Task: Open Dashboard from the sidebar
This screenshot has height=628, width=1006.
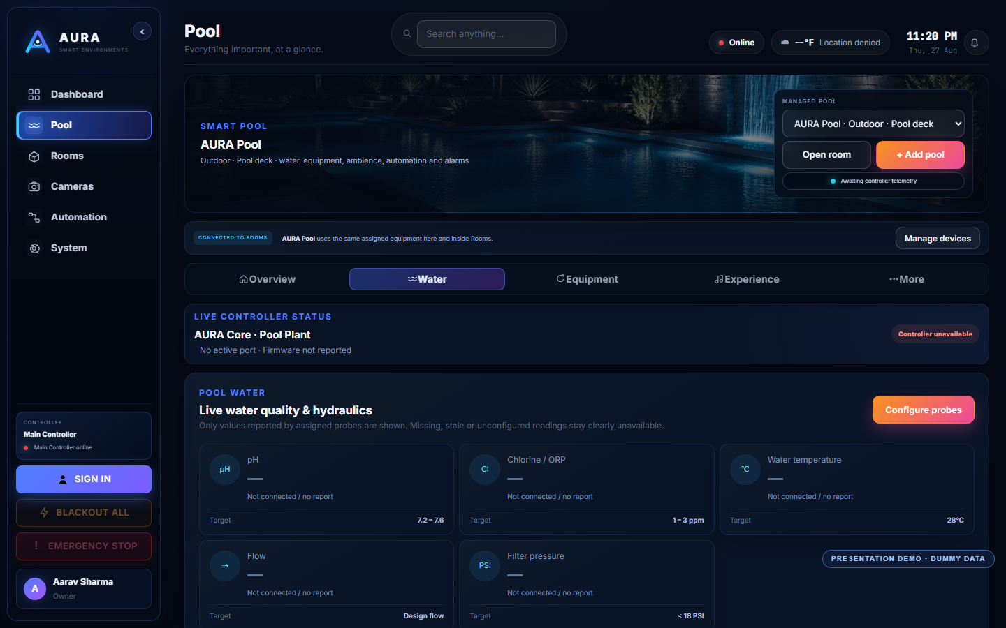Action: click(x=84, y=94)
